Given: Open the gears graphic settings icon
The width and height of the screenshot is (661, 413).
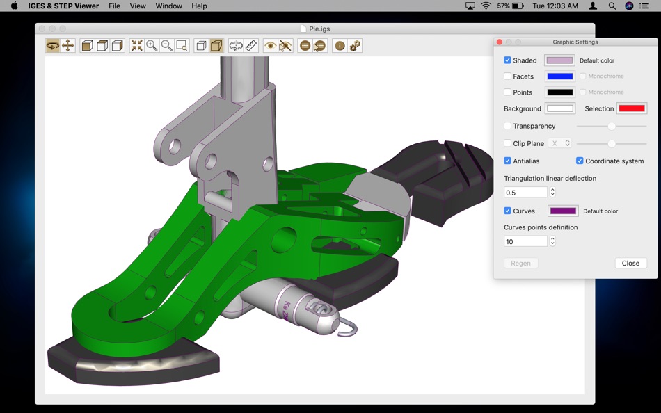Looking at the screenshot, I should pyautogui.click(x=355, y=45).
